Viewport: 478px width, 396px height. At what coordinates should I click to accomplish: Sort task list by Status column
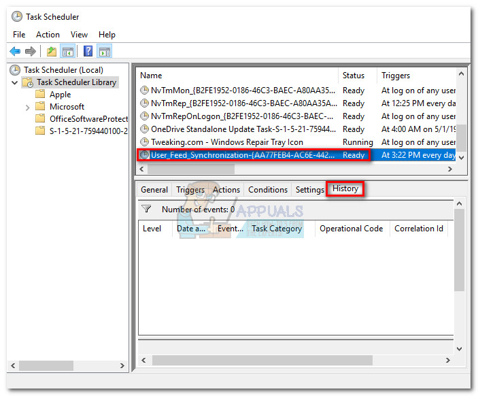358,76
